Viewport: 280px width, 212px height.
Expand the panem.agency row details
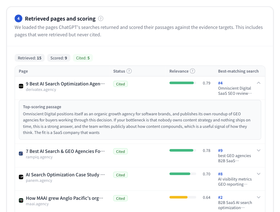point(258,174)
